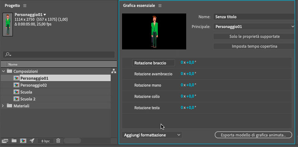Image resolution: width=298 pixels, height=147 pixels.
Task: Click Imposta tempo copertina button
Action: pyautogui.click(x=254, y=46)
